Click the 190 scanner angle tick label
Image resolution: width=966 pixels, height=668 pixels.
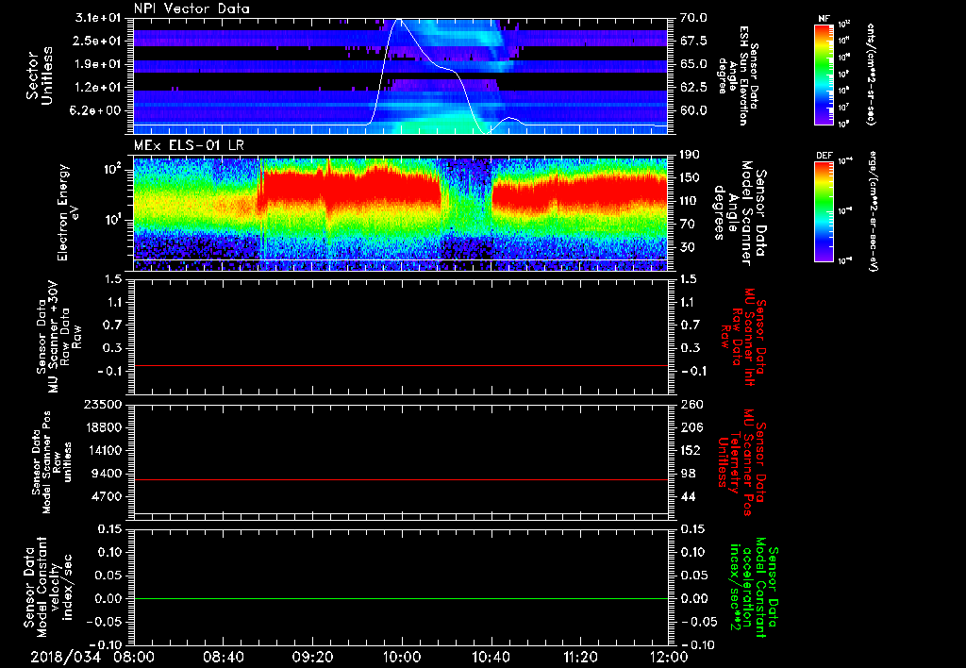[691, 155]
